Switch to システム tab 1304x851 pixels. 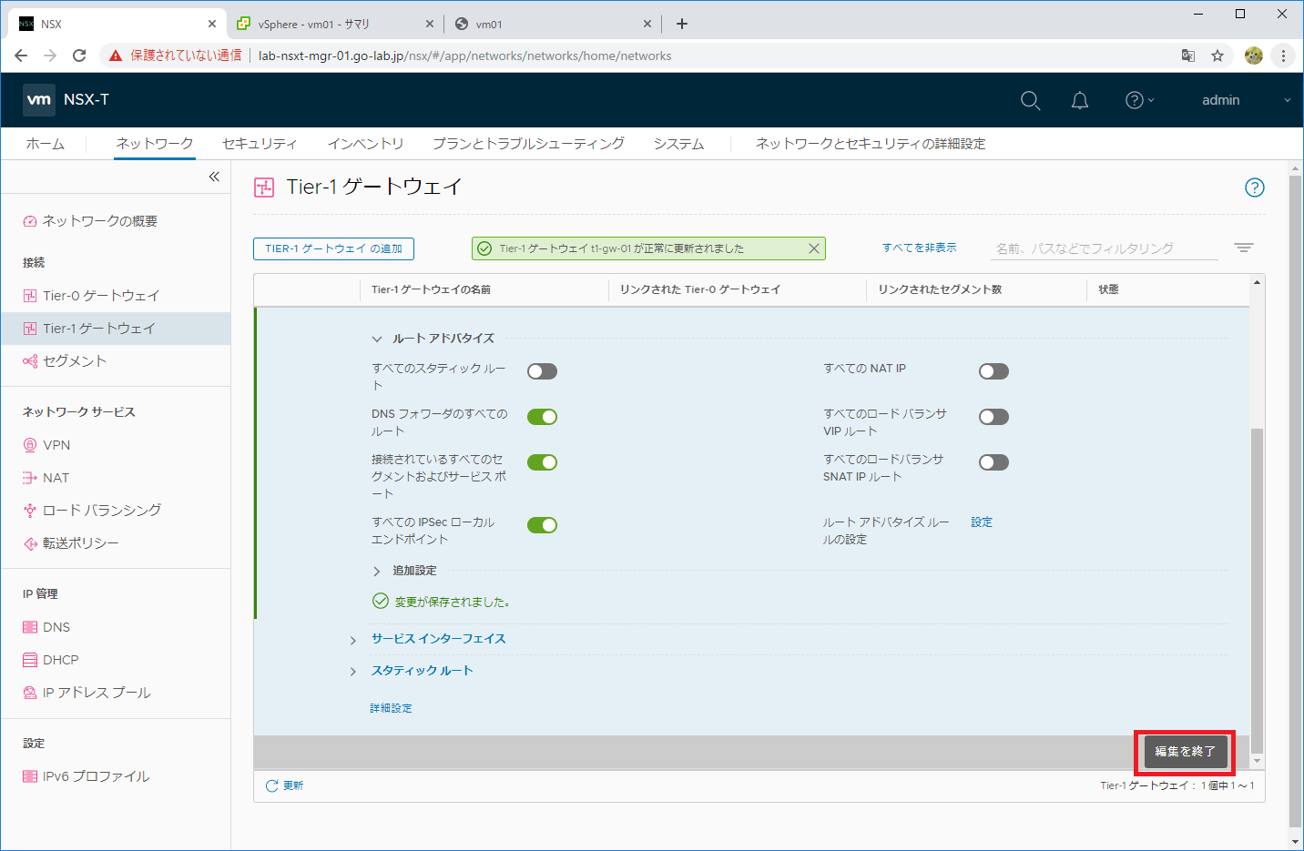click(x=678, y=144)
